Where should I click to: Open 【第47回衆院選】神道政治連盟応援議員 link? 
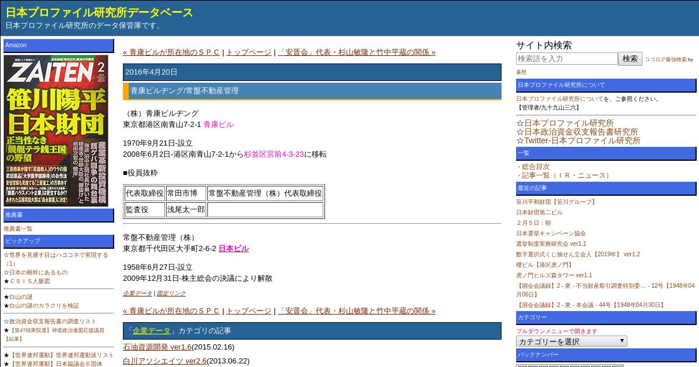click(x=54, y=334)
